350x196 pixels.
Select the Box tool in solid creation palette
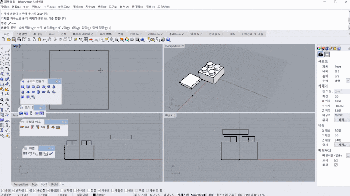(23, 87)
